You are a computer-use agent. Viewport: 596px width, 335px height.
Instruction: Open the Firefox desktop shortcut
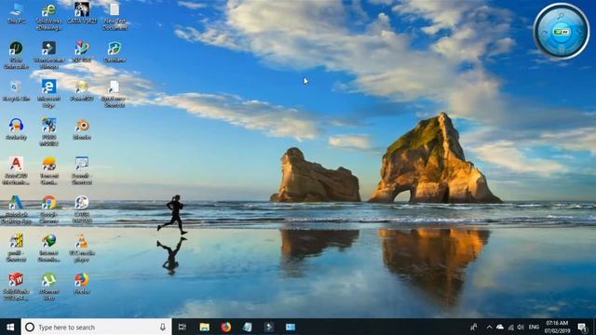[82, 284]
